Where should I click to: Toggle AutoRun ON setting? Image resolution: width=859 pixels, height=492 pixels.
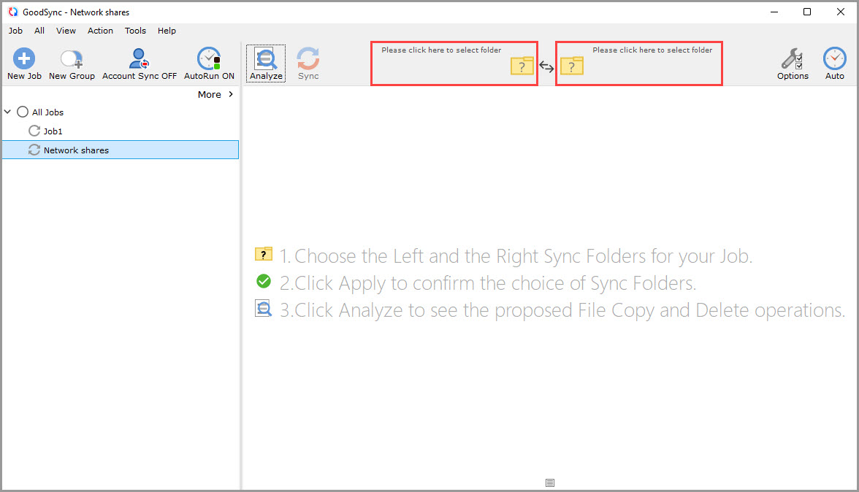pos(208,64)
